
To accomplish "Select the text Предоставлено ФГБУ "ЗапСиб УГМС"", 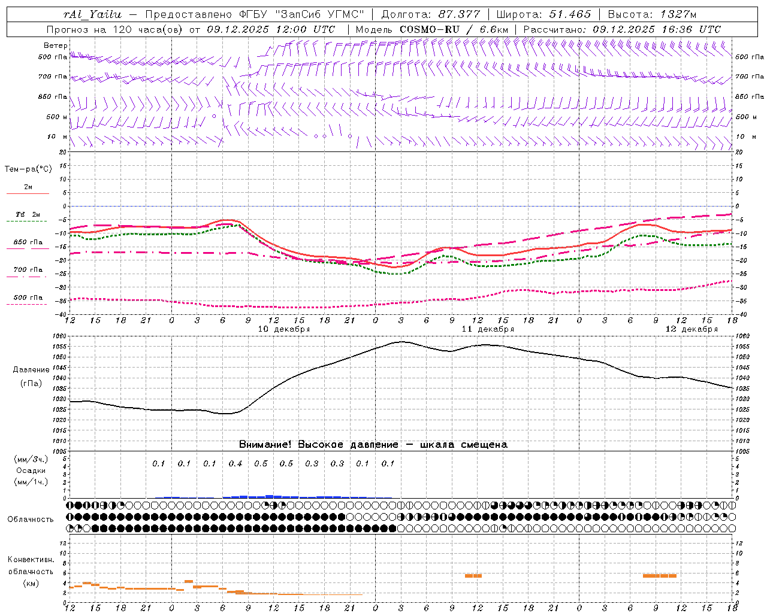I will point(255,14).
